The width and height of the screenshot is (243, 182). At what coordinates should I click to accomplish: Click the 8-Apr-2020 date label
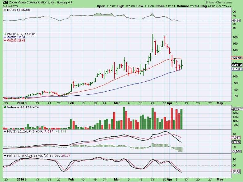(x=10, y=6)
